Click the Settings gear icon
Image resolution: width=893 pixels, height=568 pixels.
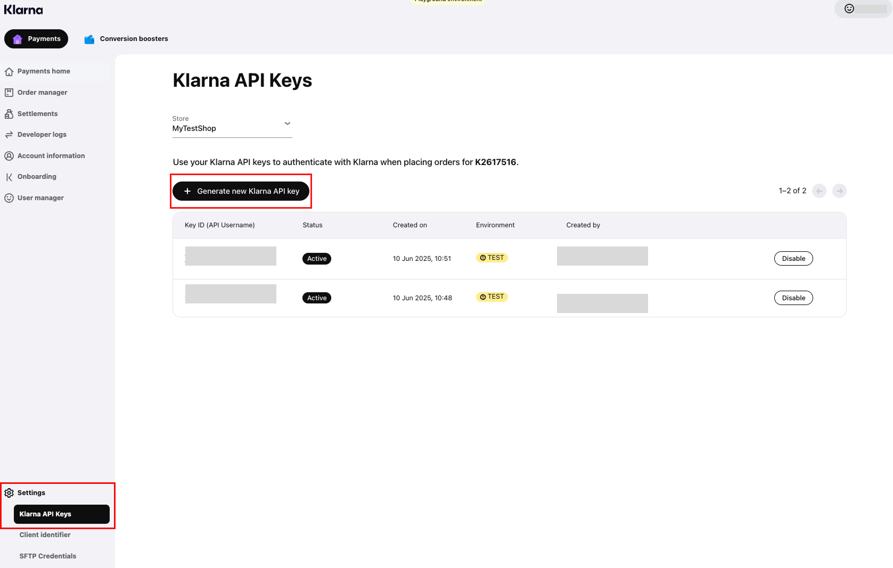click(x=9, y=493)
